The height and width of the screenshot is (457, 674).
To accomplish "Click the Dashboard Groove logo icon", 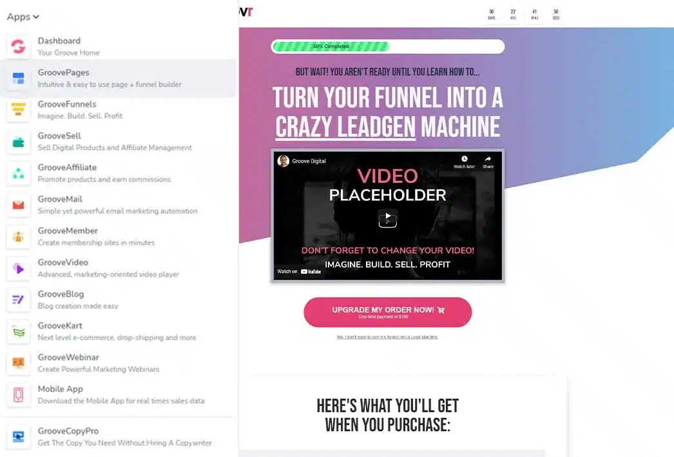I will [x=19, y=46].
